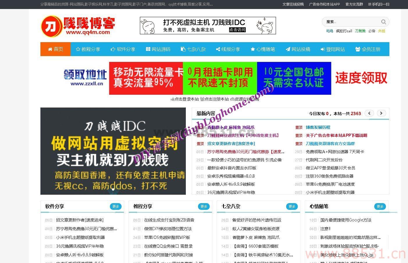Open pinned post 香脆萝卜皮 麻辣鱼 泡凤爪
The height and width of the screenshot is (263, 408).
[231, 127]
